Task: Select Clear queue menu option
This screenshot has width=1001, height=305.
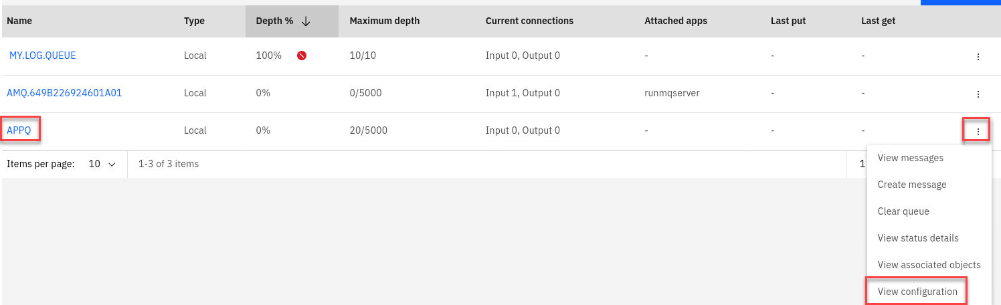Action: pyautogui.click(x=903, y=211)
